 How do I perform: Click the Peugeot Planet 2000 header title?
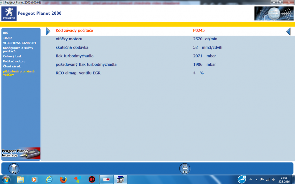click(40, 13)
